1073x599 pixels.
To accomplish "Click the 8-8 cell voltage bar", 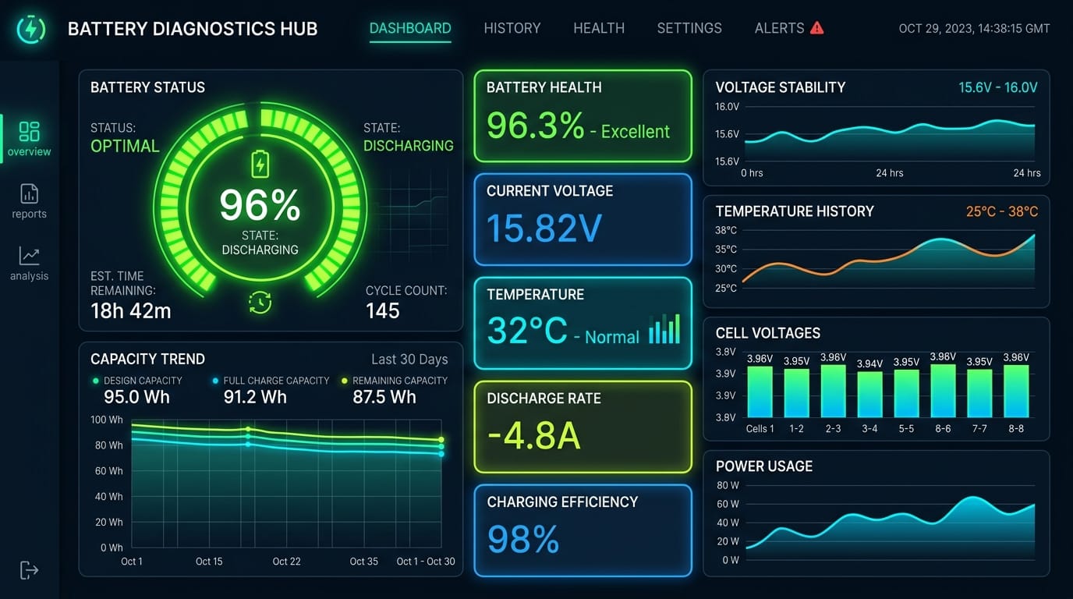I will pyautogui.click(x=1016, y=392).
